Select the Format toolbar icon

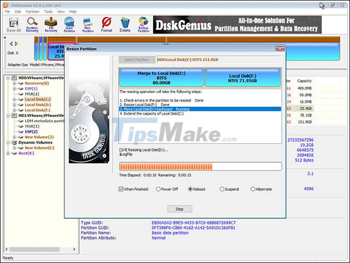point(106,25)
